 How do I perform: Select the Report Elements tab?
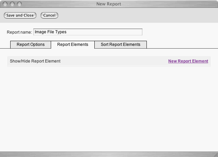pyautogui.click(x=73, y=45)
